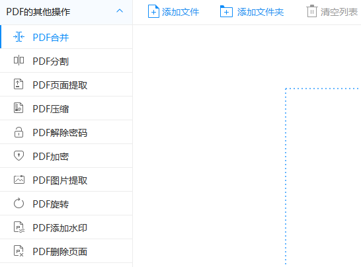This screenshot has height=267, width=361.
Task: Click the 添加文件夹 folder plus icon
Action: [x=226, y=11]
